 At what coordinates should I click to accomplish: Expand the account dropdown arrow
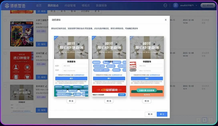pos(196,5)
